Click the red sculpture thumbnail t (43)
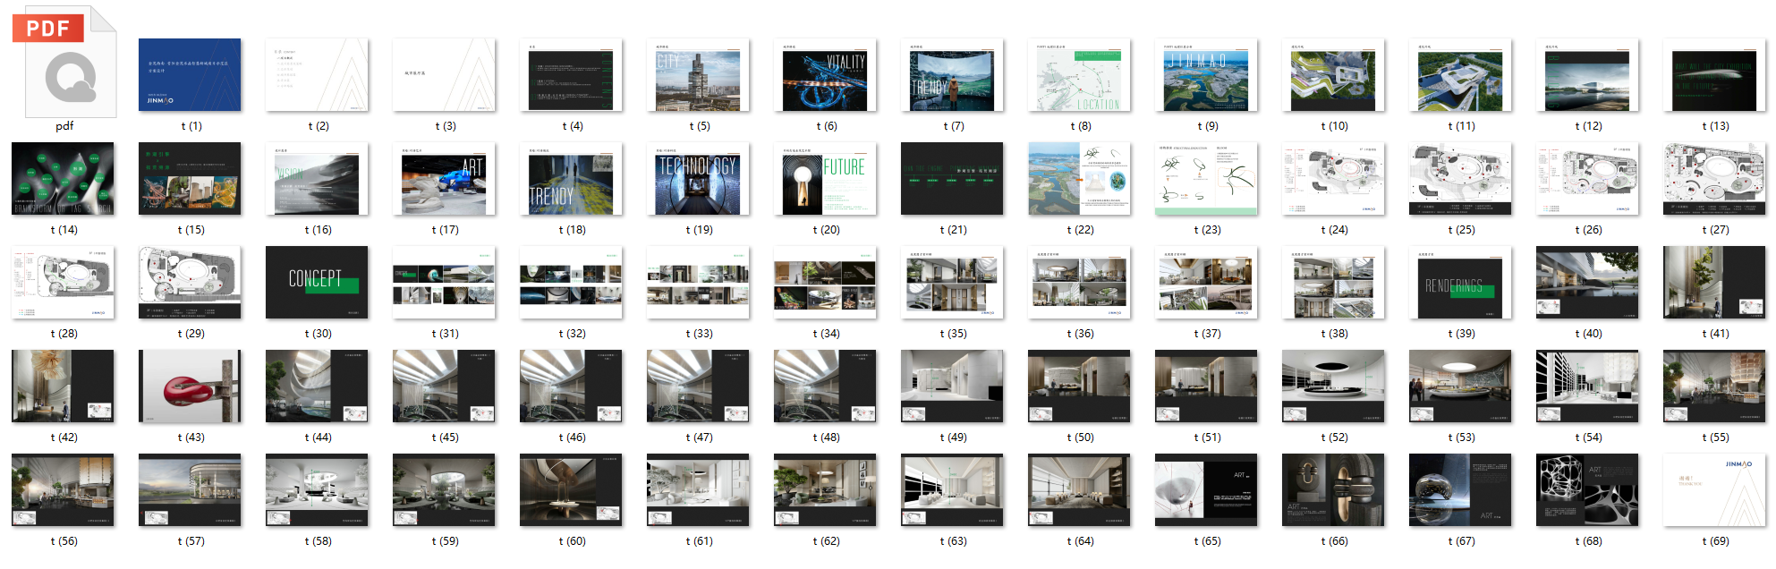Viewport: 1776px width, 569px height. pyautogui.click(x=190, y=386)
